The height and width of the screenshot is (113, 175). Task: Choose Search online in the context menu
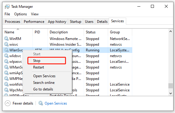[x=47, y=83]
